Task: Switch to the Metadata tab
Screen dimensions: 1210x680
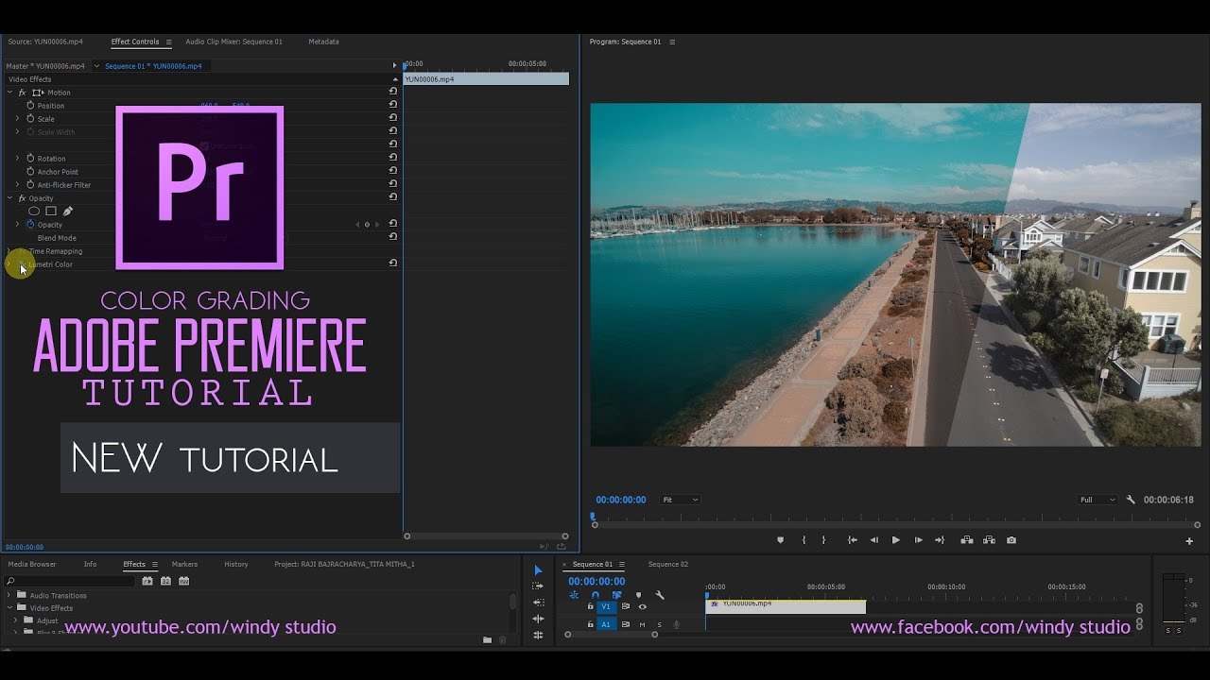Action: click(x=323, y=42)
